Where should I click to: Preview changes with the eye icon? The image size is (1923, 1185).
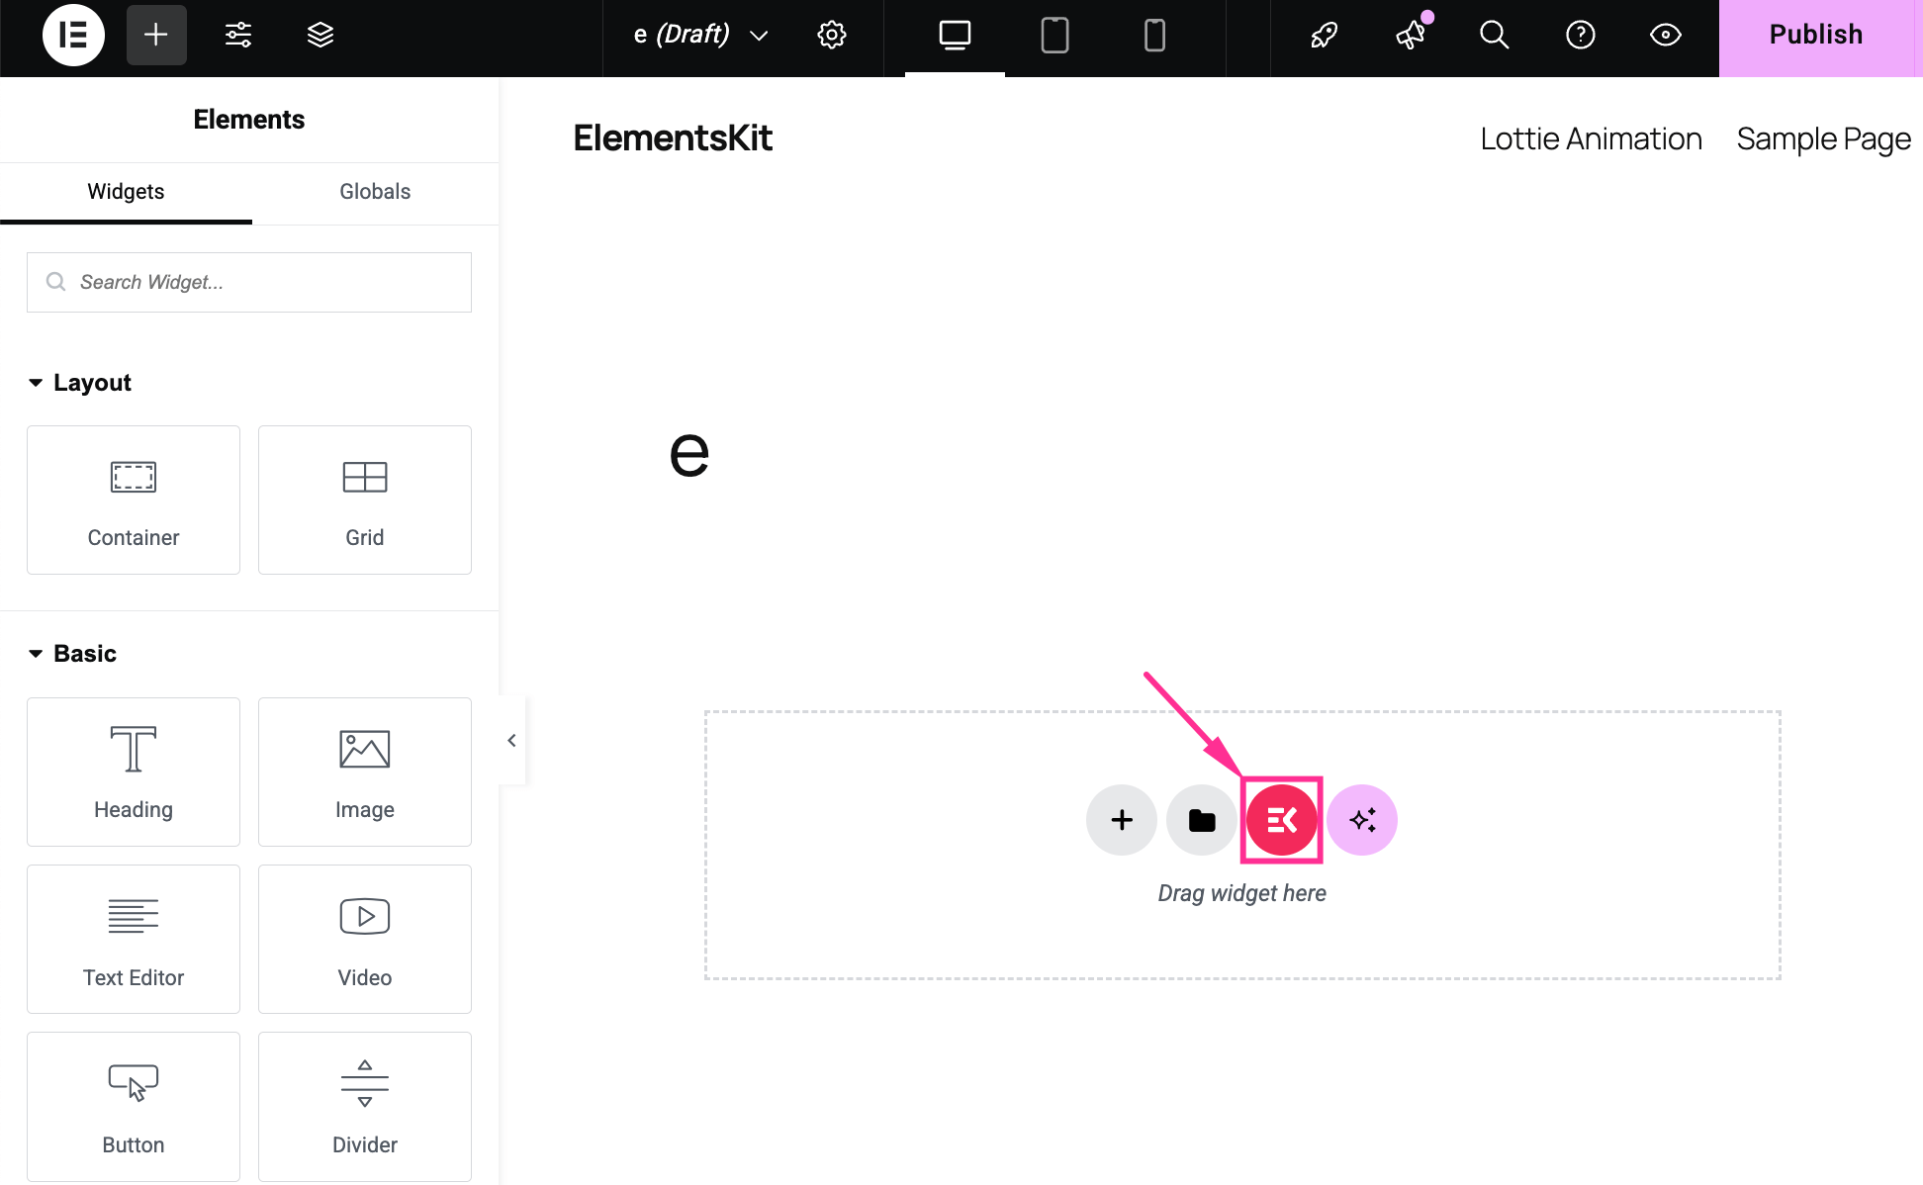pos(1666,36)
